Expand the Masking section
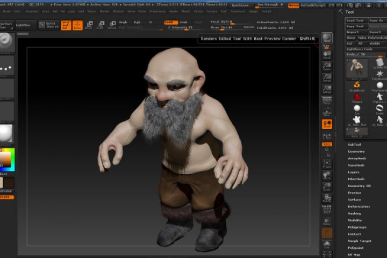 (x=355, y=213)
